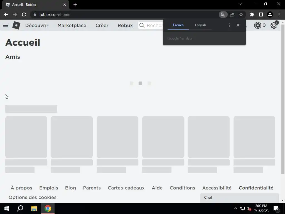Viewport: 285px width, 214px height.
Task: Open the Chrome profile avatar icon
Action: (270, 14)
